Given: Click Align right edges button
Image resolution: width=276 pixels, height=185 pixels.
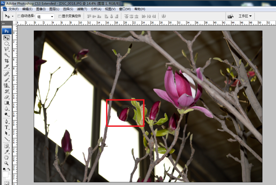Looking at the screenshot, I should [x=116, y=16].
